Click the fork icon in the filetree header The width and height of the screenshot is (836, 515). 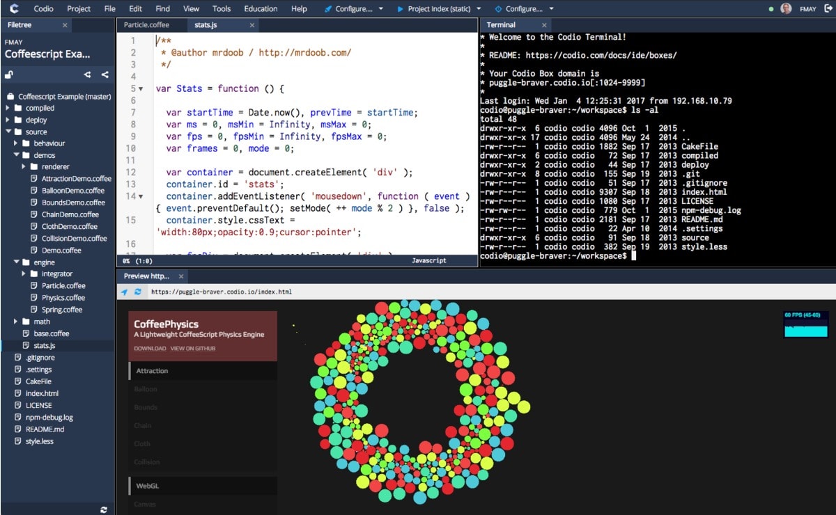click(86, 74)
